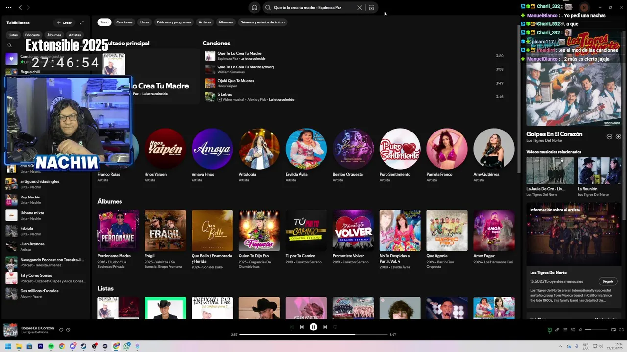Open the Rap Nachin playlist

tap(46, 199)
